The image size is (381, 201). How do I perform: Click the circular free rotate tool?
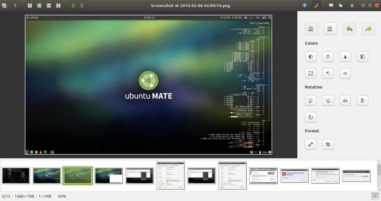tap(311, 118)
